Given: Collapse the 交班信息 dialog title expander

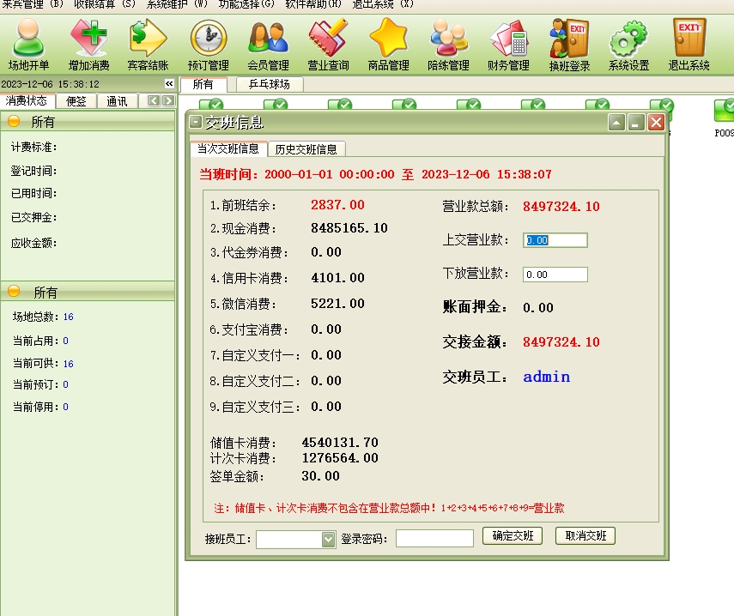Looking at the screenshot, I should click(195, 123).
